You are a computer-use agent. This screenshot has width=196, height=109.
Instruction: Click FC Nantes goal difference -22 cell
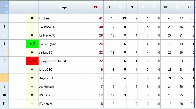pyautogui.click(x=189, y=104)
